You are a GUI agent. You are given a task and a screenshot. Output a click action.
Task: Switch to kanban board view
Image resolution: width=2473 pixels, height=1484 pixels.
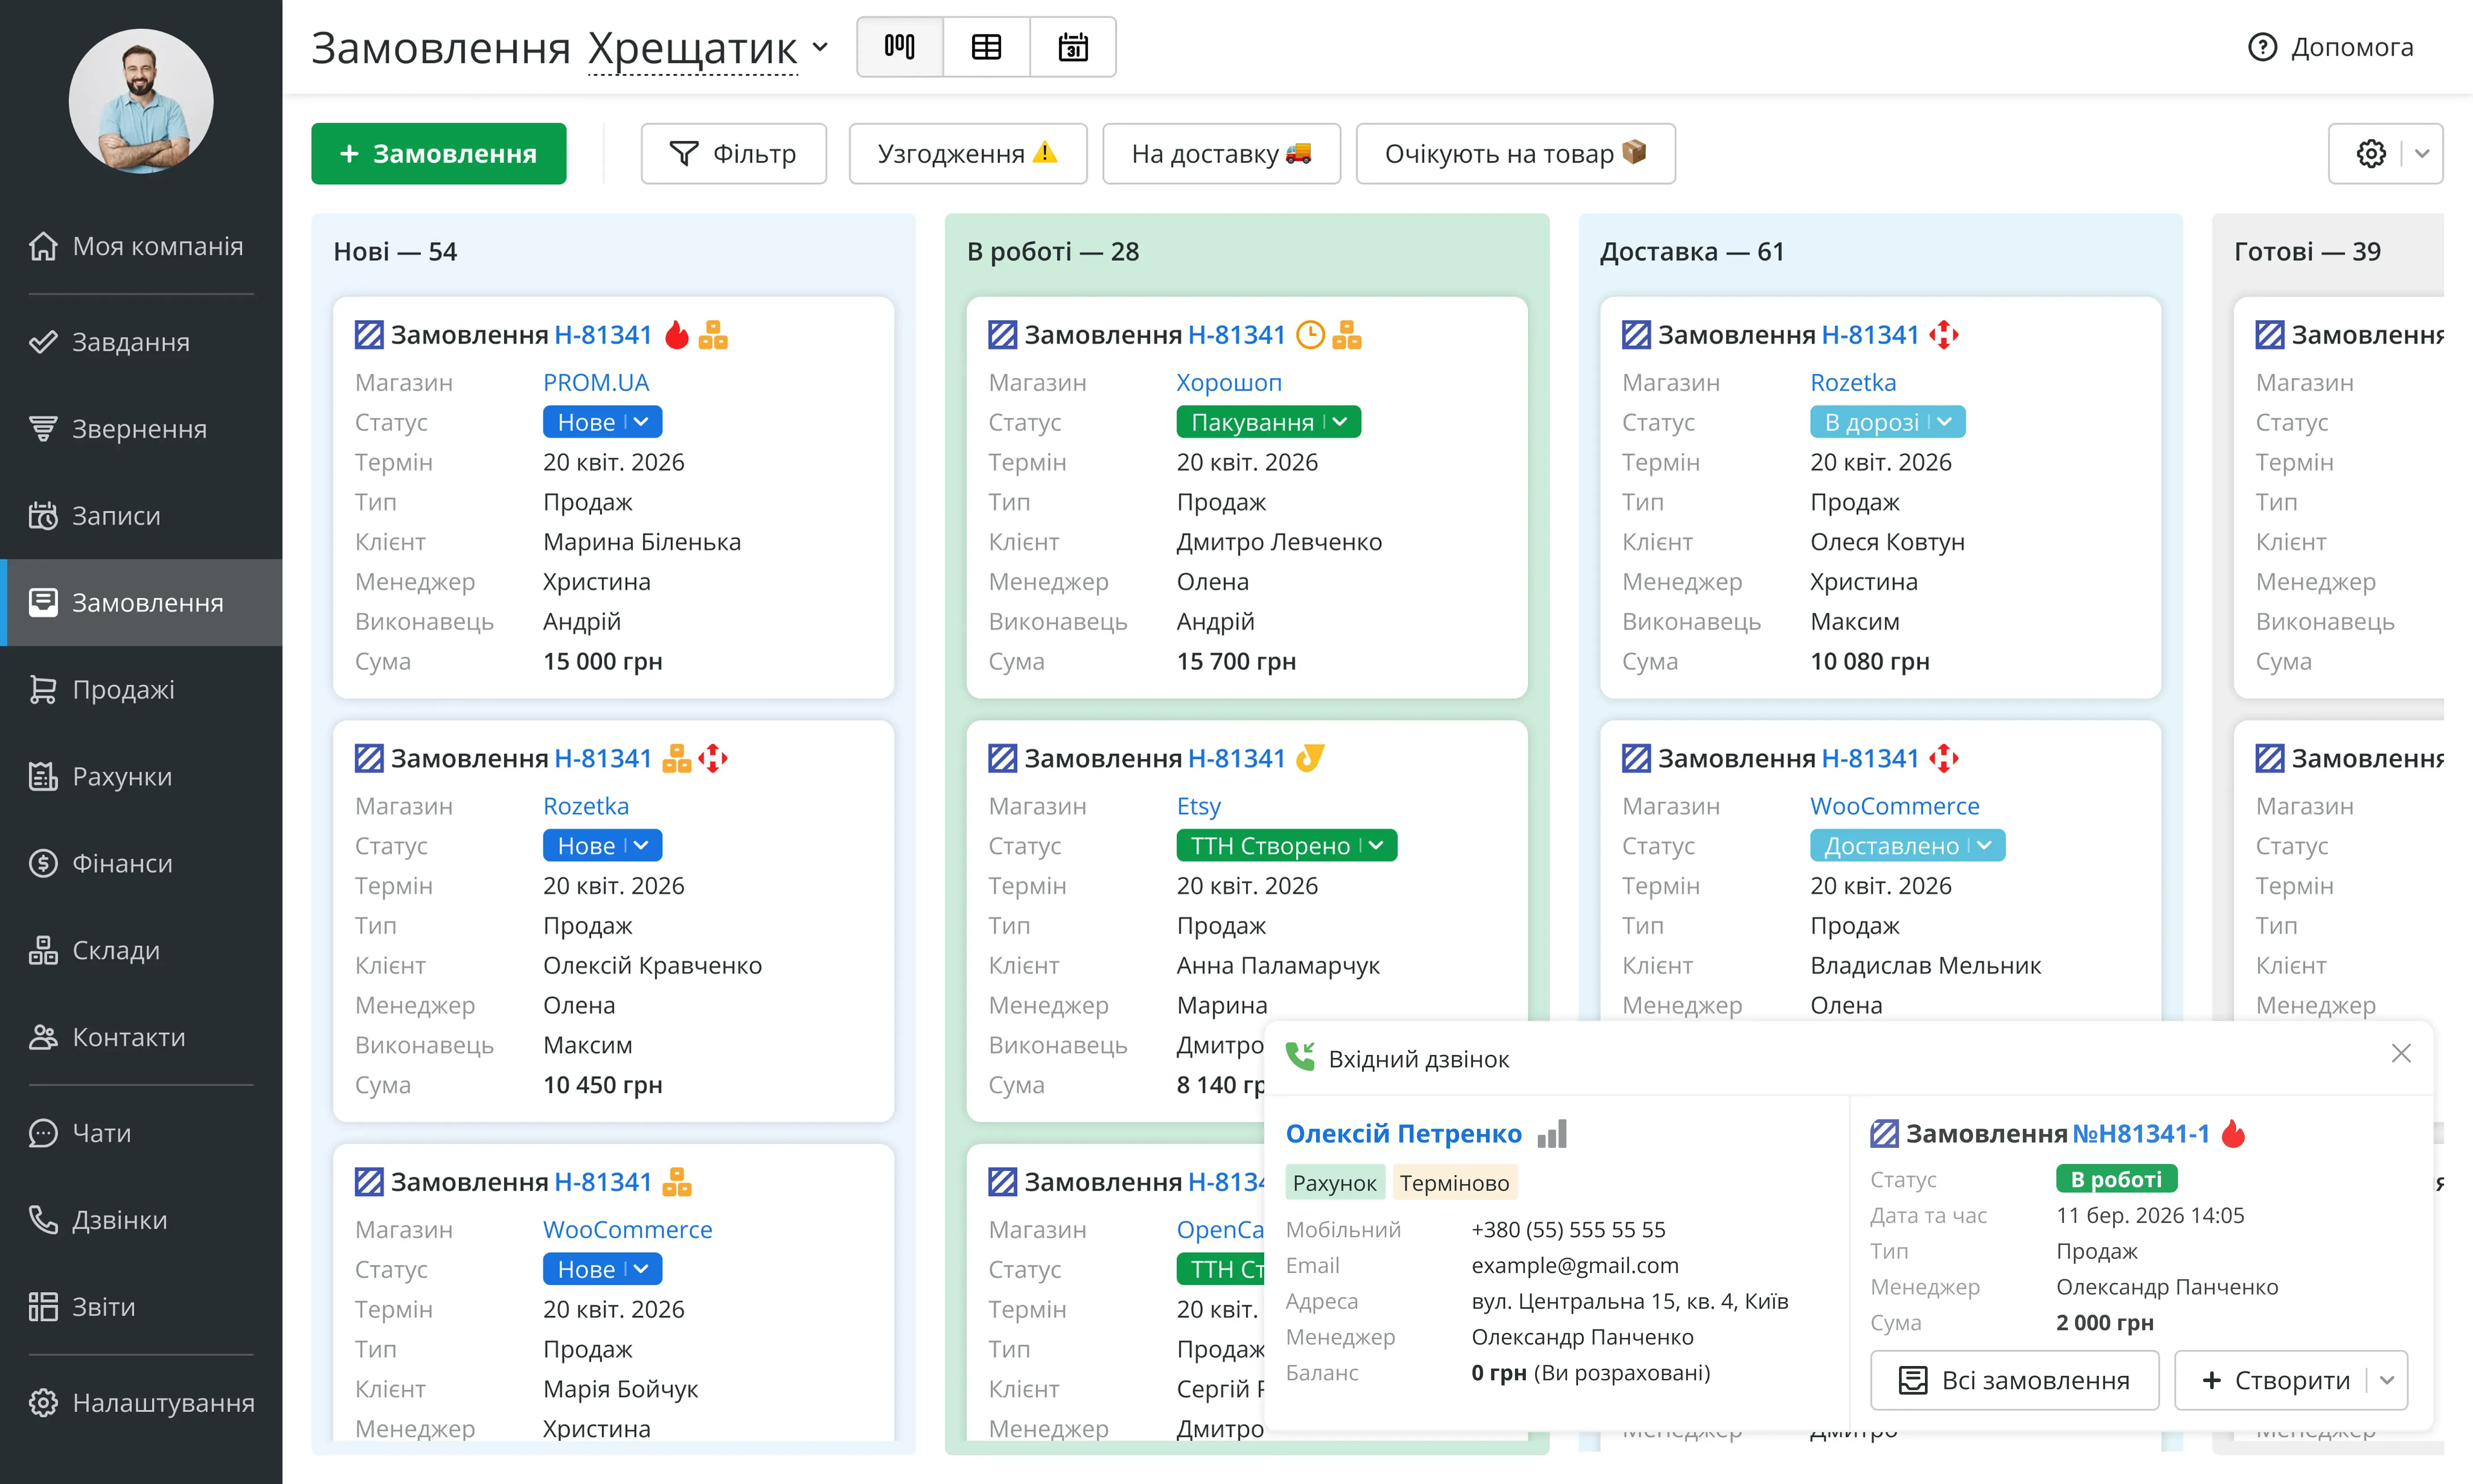(x=900, y=47)
